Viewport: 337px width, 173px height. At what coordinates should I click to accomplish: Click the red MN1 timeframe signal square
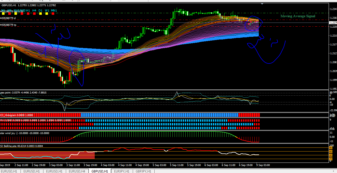[53, 13]
